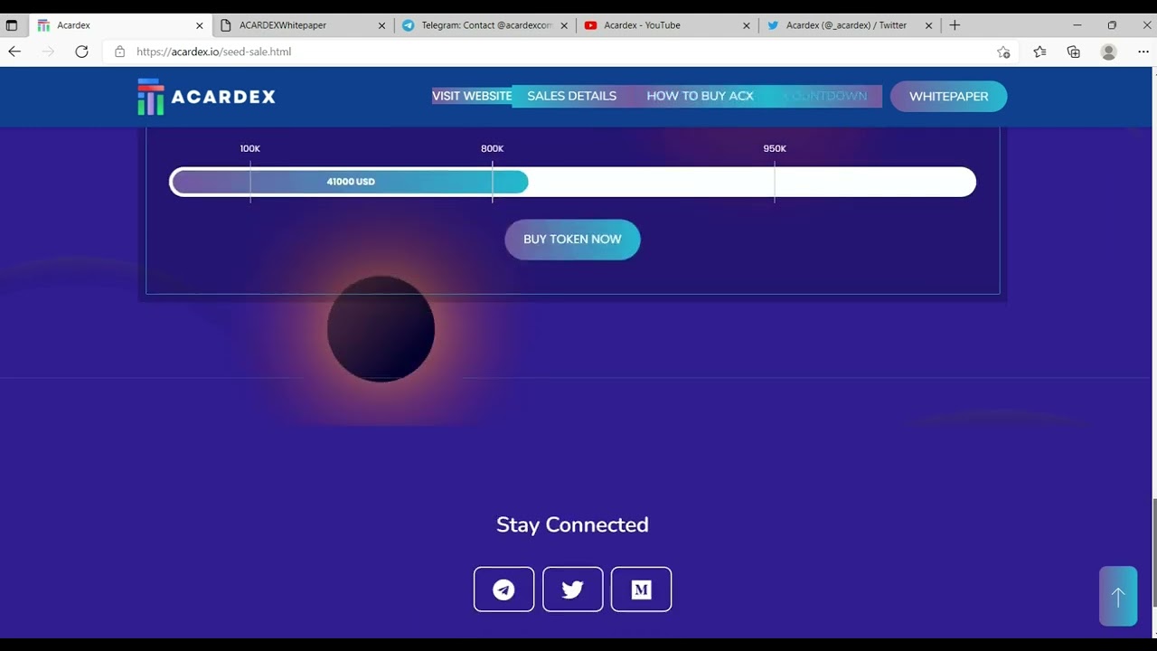Close the Acardex YouTube tab
This screenshot has height=651, width=1157.
pyautogui.click(x=746, y=25)
